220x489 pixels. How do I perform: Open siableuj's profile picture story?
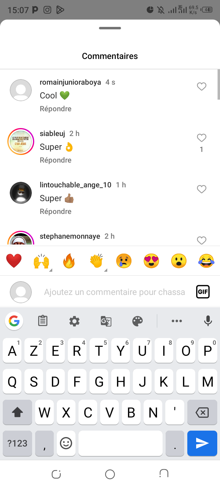tap(21, 142)
